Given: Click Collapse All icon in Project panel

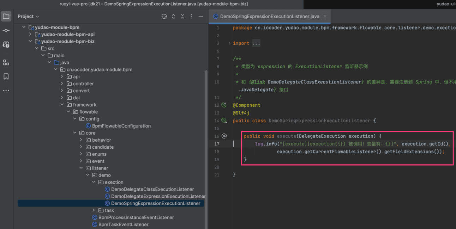Looking at the screenshot, I should 182,17.
